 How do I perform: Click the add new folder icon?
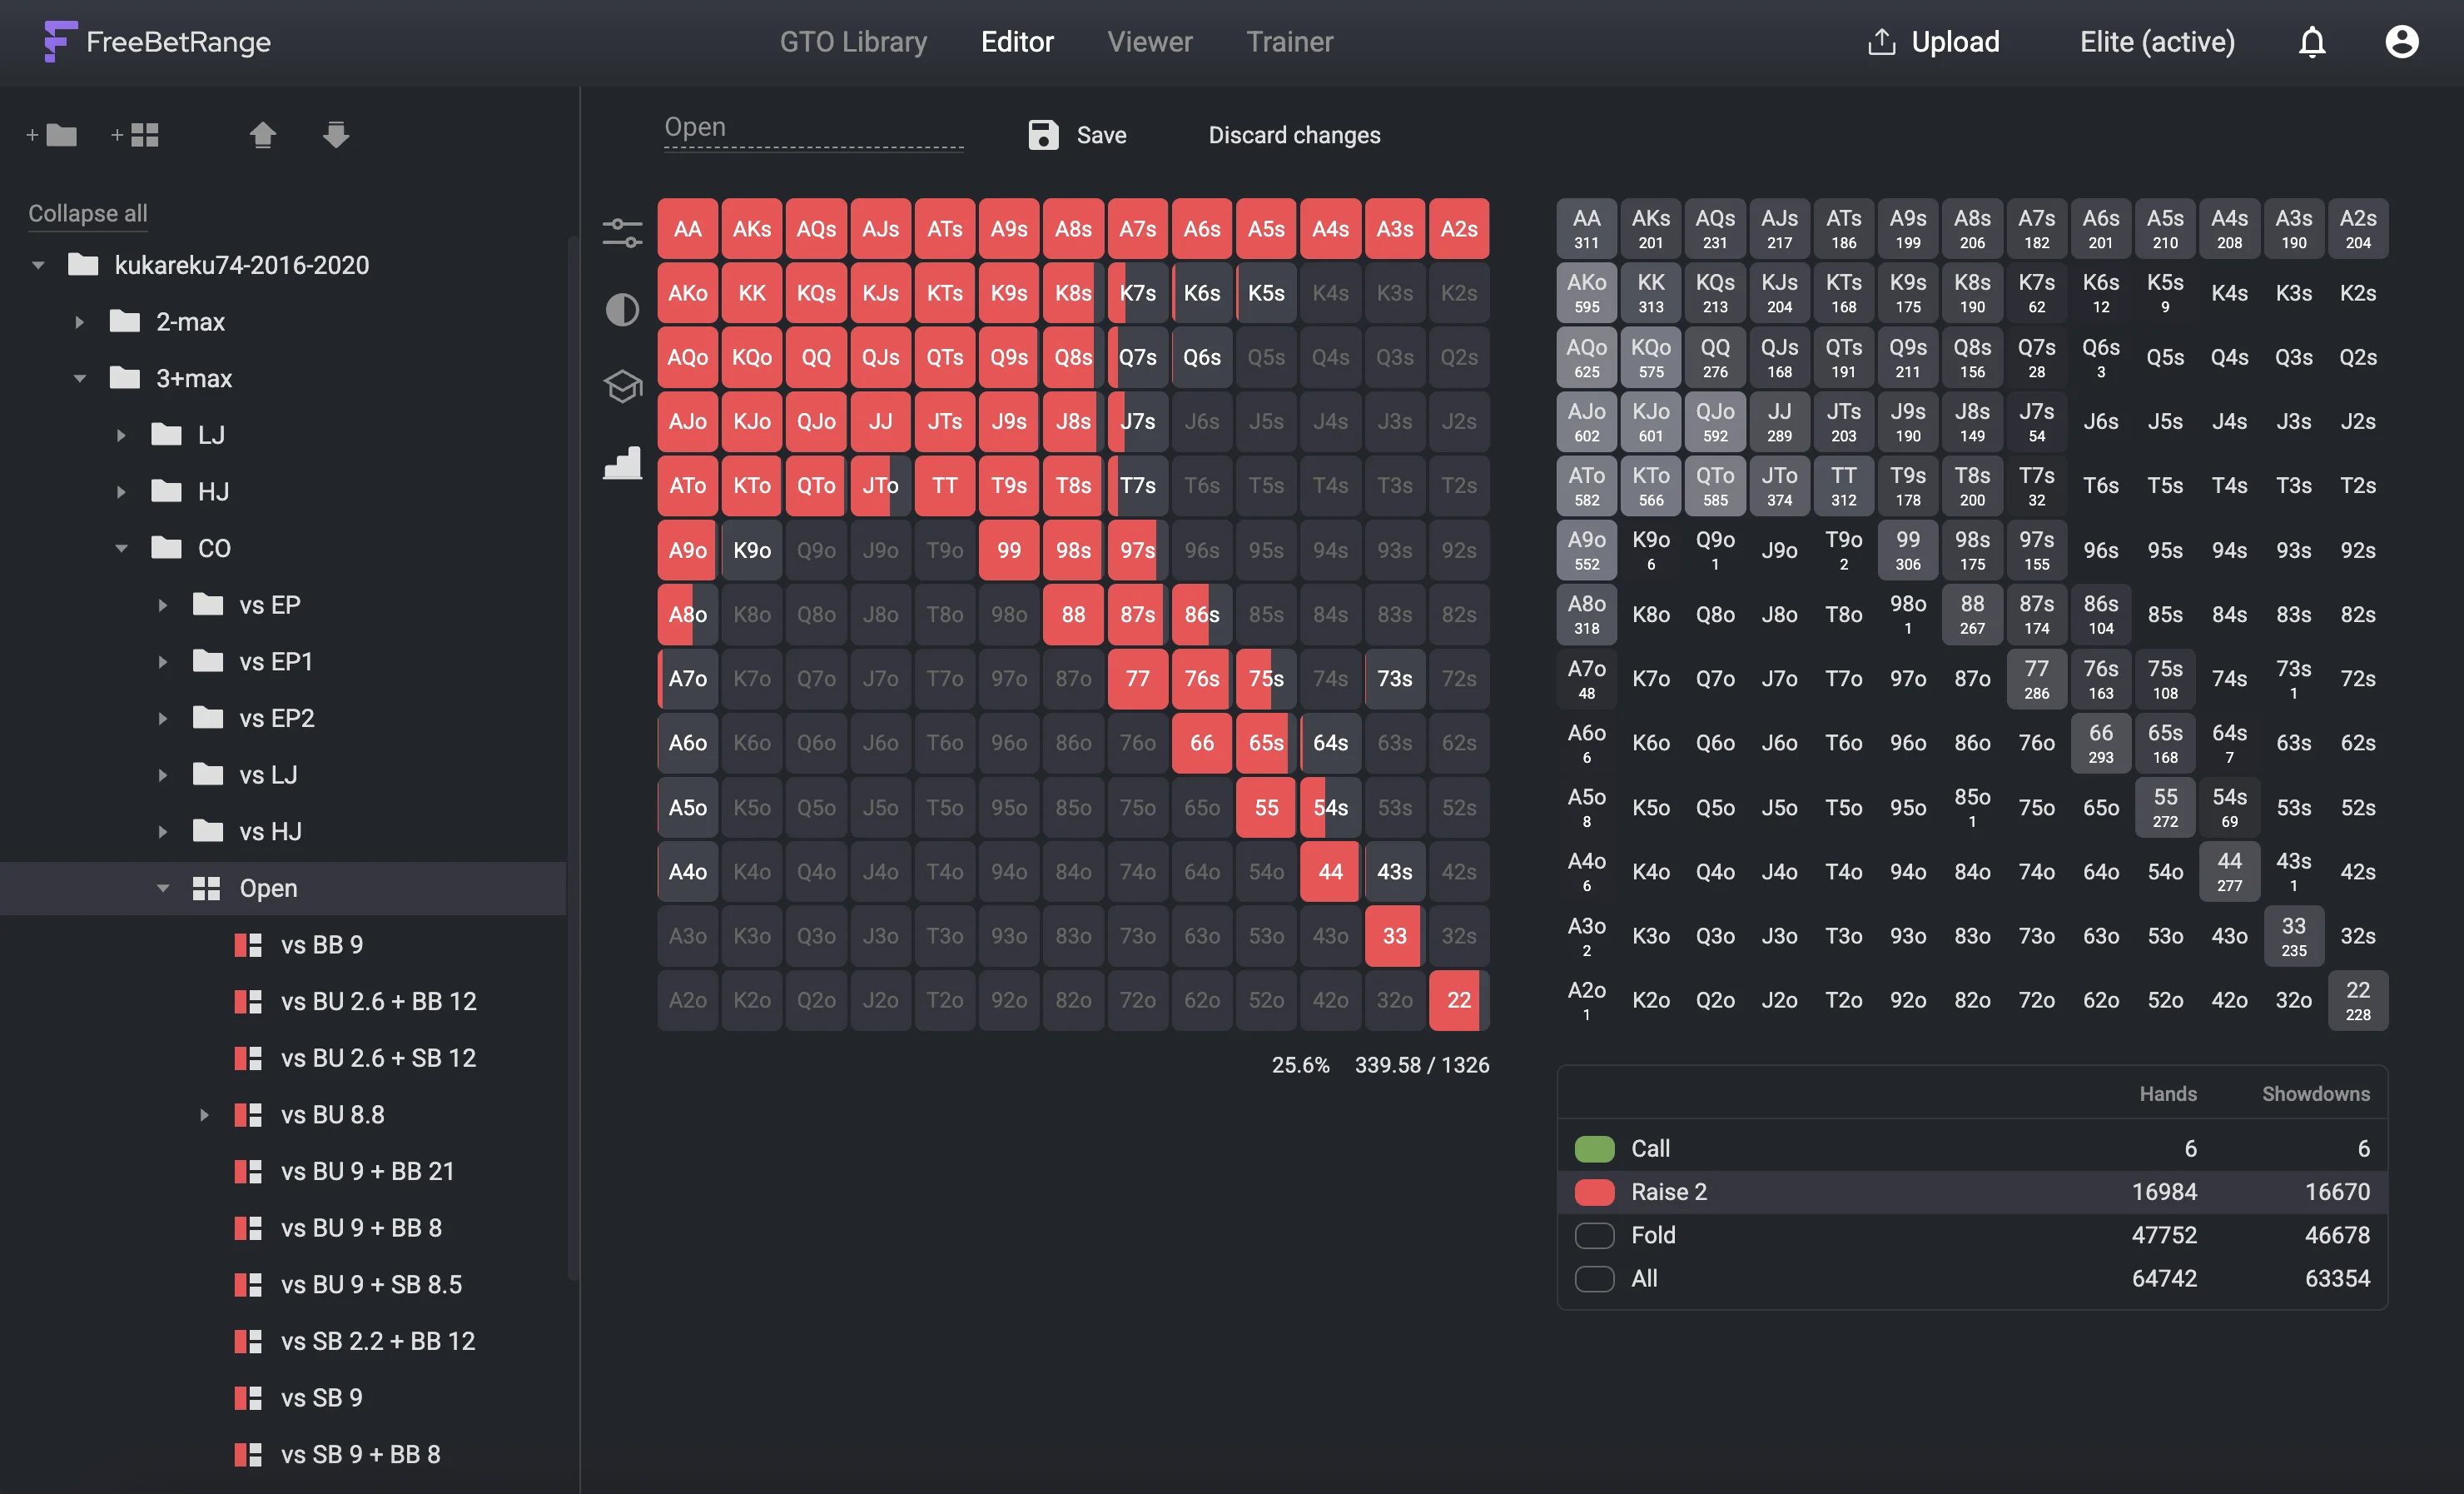pyautogui.click(x=52, y=135)
